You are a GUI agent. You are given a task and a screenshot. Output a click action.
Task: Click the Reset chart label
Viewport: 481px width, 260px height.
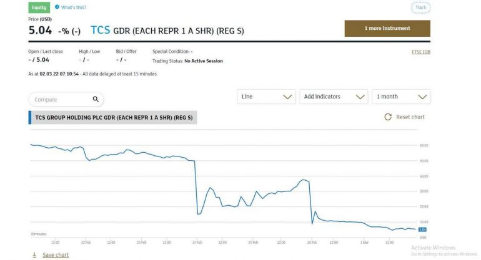(410, 117)
